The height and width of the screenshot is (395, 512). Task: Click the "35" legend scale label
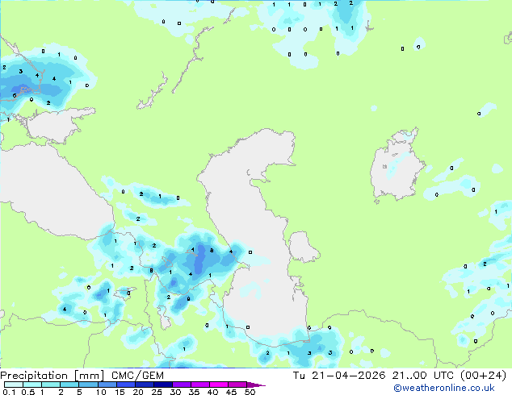click(194, 392)
